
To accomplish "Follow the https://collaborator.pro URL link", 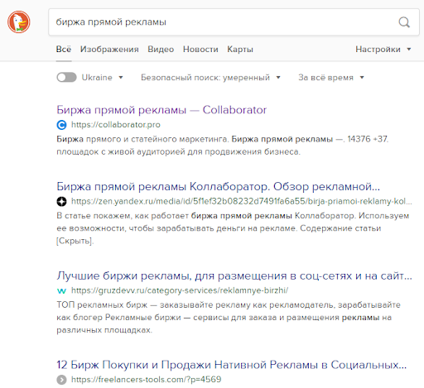I will pos(116,125).
